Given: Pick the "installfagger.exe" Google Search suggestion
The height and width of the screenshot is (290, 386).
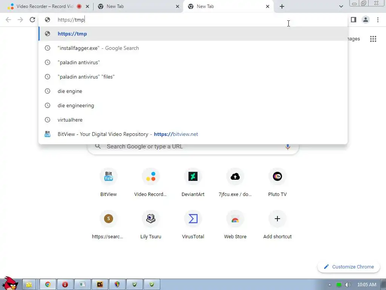Looking at the screenshot, I should (193, 48).
